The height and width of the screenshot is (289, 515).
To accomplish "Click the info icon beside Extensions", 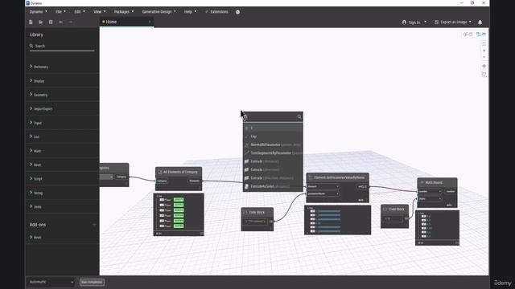I will pos(237,12).
